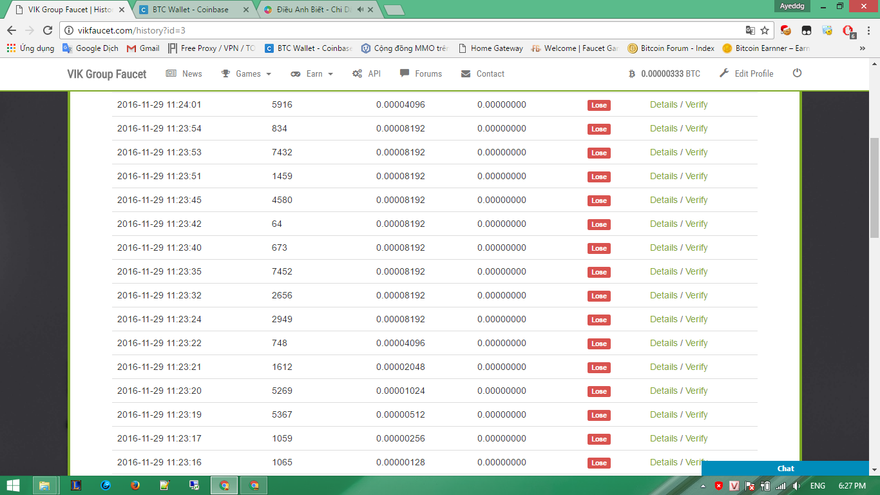
Task: Click Verify for the roll 7452 row
Action: point(696,271)
